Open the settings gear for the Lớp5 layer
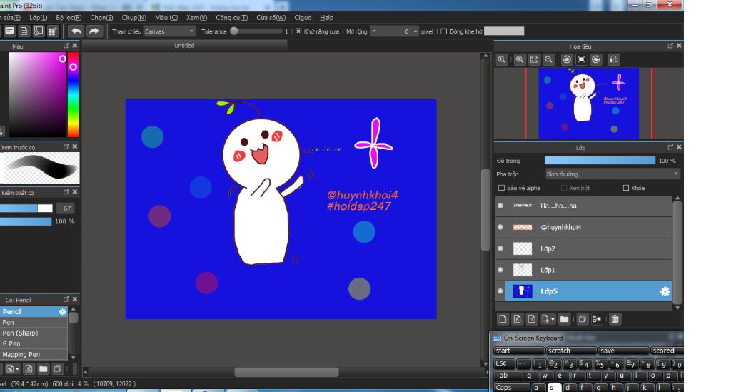The width and height of the screenshot is (731, 392). 665,291
